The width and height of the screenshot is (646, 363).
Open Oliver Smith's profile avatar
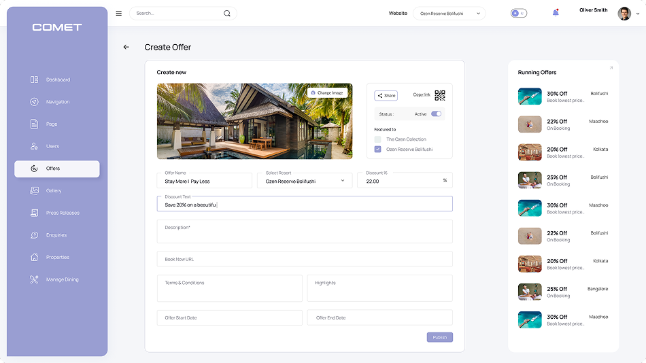(624, 14)
